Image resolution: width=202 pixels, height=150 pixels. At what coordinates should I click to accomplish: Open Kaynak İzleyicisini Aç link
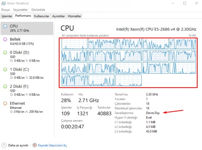click(x=53, y=145)
